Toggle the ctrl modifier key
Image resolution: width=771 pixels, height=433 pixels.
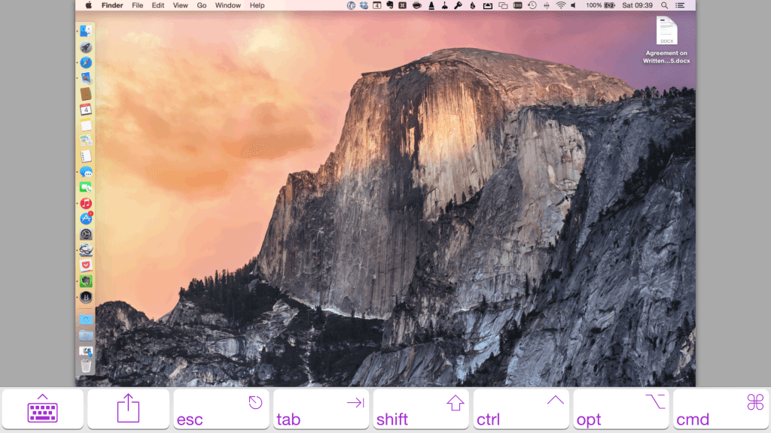pos(520,409)
